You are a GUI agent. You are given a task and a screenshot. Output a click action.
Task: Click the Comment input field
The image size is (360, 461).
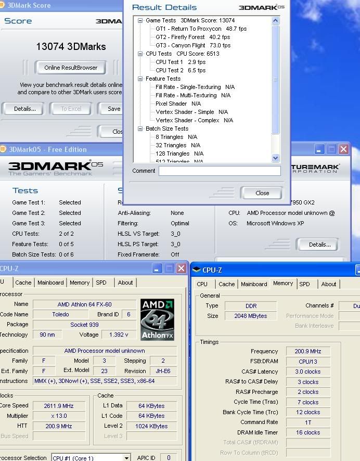click(x=220, y=171)
